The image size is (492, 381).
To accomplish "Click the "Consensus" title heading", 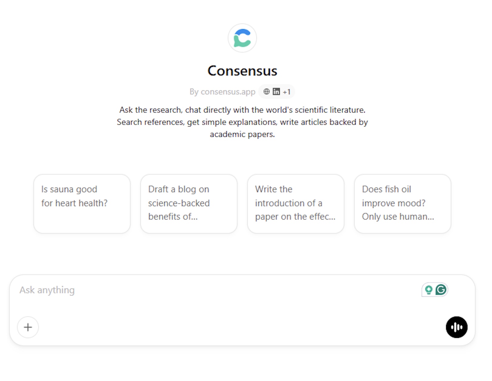I will click(242, 71).
